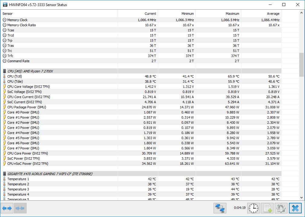This screenshot has width=305, height=217.
Task: Select the Trc row label
Action: click(x=10, y=51)
